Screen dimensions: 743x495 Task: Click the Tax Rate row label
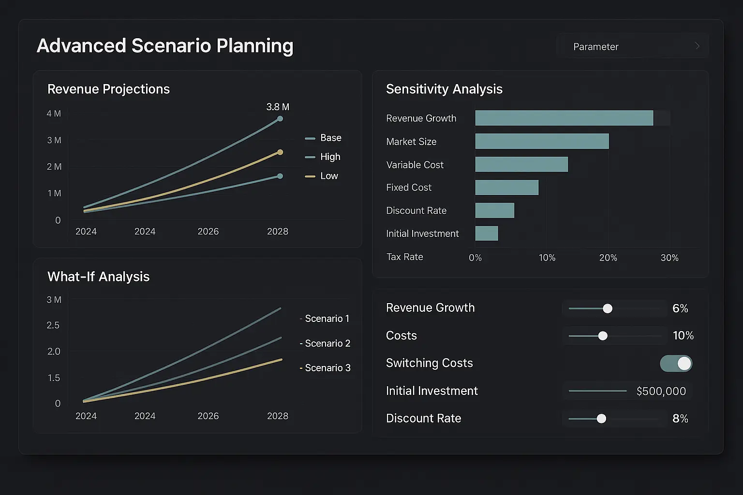point(404,257)
